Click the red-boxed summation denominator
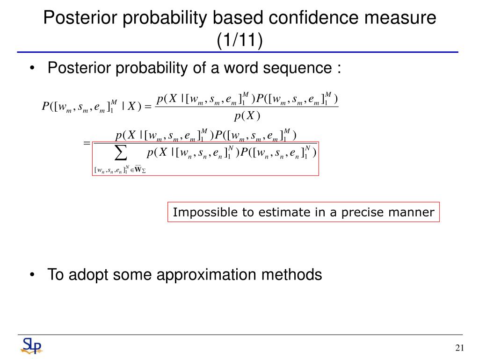Viewport: 479px width, 359px height. click(x=205, y=158)
